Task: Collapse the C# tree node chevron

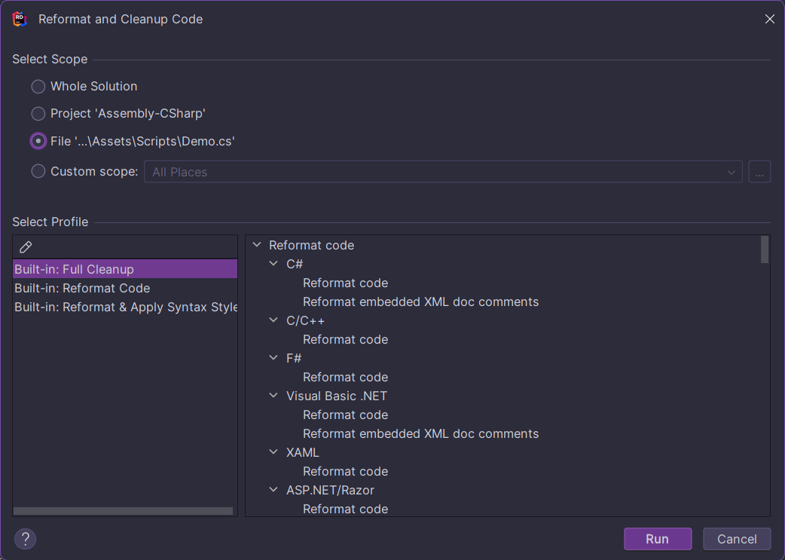Action: [273, 264]
